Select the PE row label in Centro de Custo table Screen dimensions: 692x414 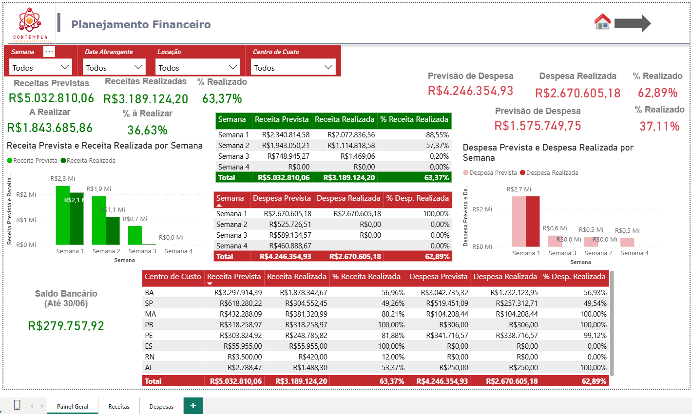pos(149,336)
